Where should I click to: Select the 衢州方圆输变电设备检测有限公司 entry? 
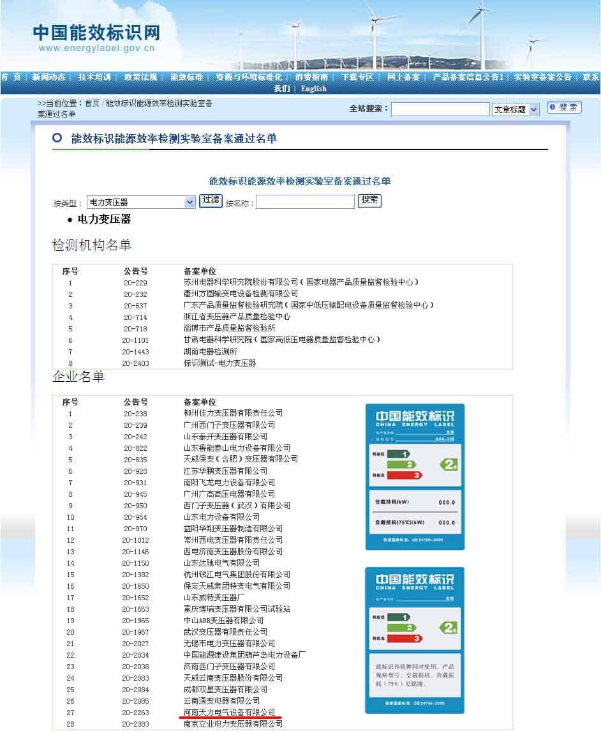click(x=241, y=294)
